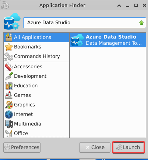
Task: Click the Azure Data Studio icon beside search
Action: 12,21
